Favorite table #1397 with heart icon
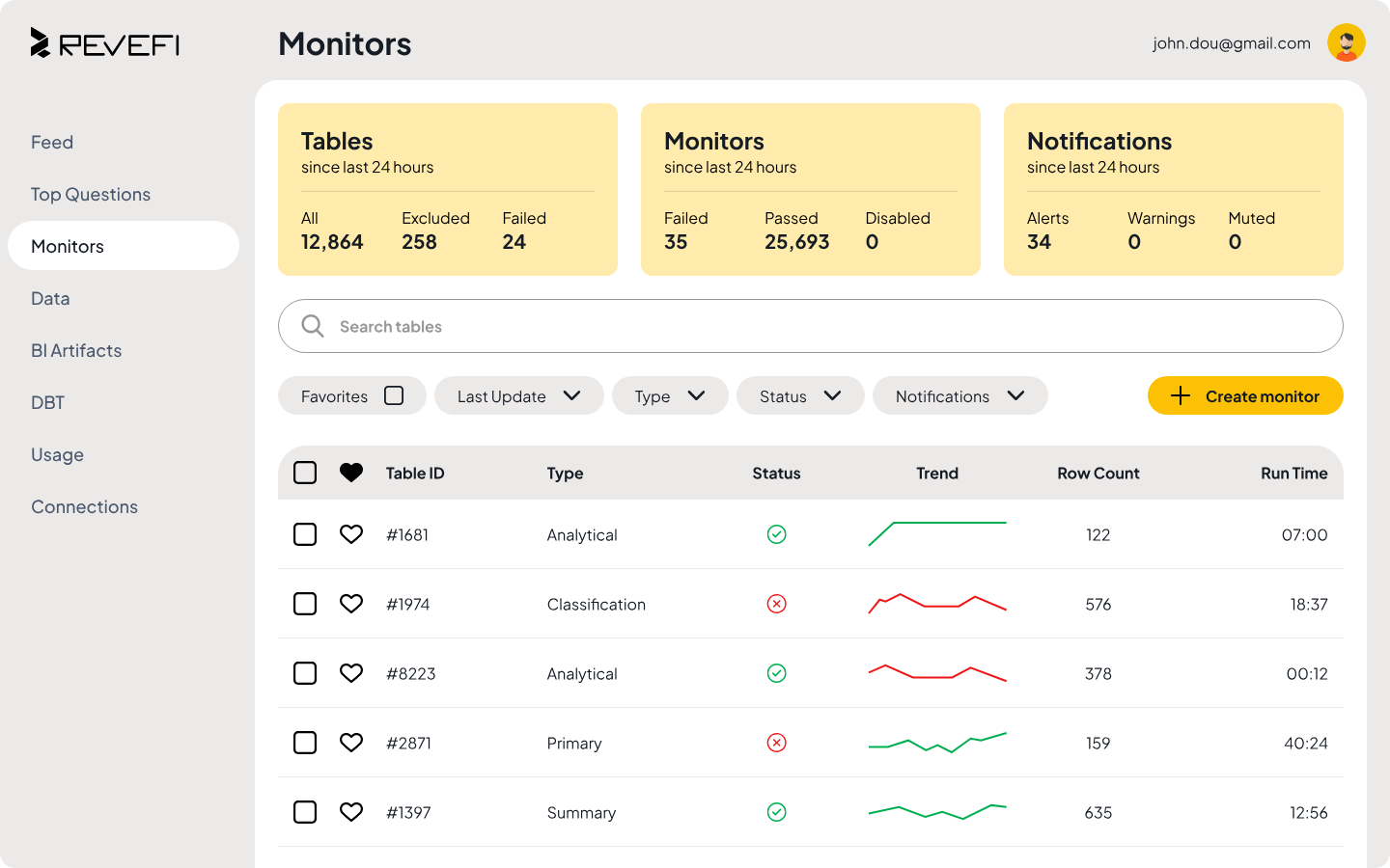The height and width of the screenshot is (868, 1390). click(x=351, y=812)
